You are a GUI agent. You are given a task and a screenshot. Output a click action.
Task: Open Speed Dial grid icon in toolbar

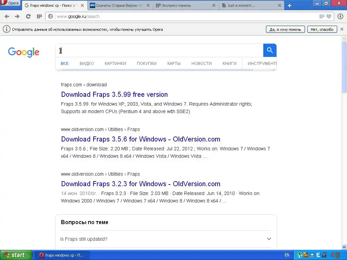[x=39, y=16]
